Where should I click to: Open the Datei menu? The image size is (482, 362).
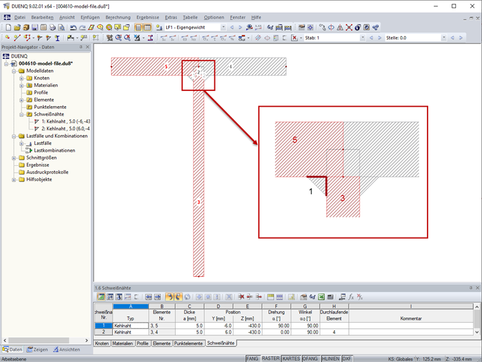point(20,18)
